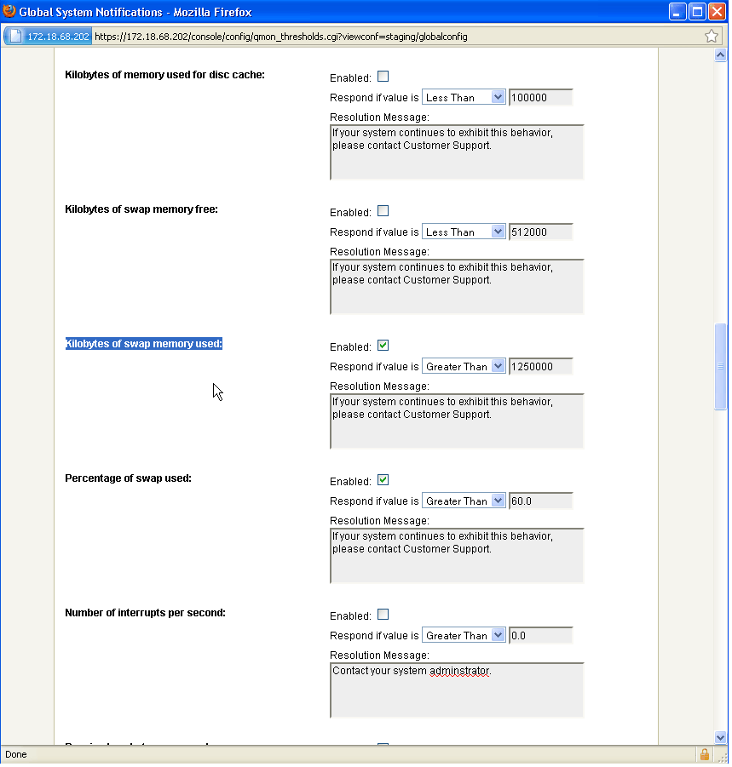The height and width of the screenshot is (767, 732).
Task: Click 'Percentage of swap used:' label
Action: click(x=129, y=480)
